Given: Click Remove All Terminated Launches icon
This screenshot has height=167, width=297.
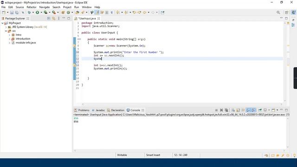Looking at the screenshot, I should (226, 110).
